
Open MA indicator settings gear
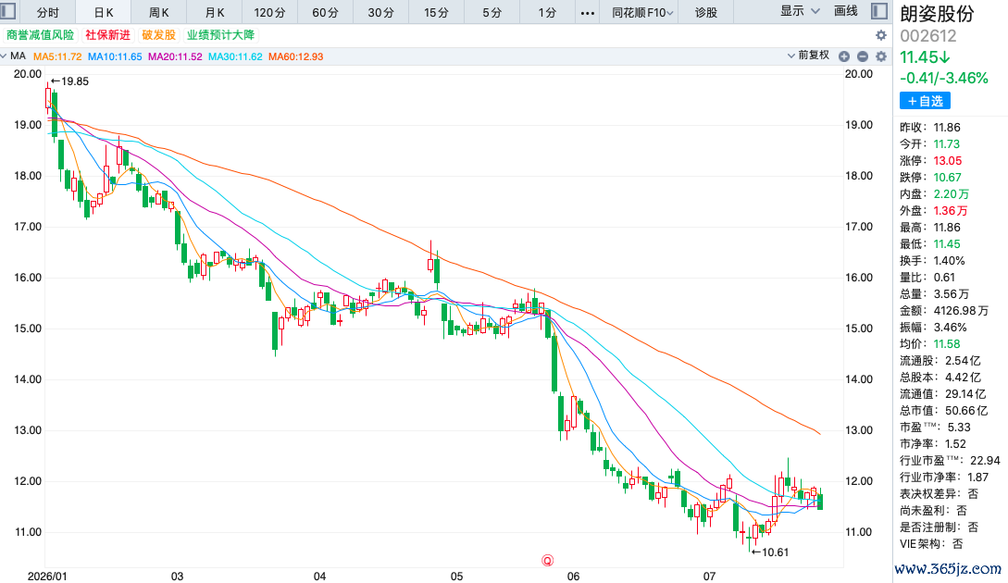tap(881, 56)
